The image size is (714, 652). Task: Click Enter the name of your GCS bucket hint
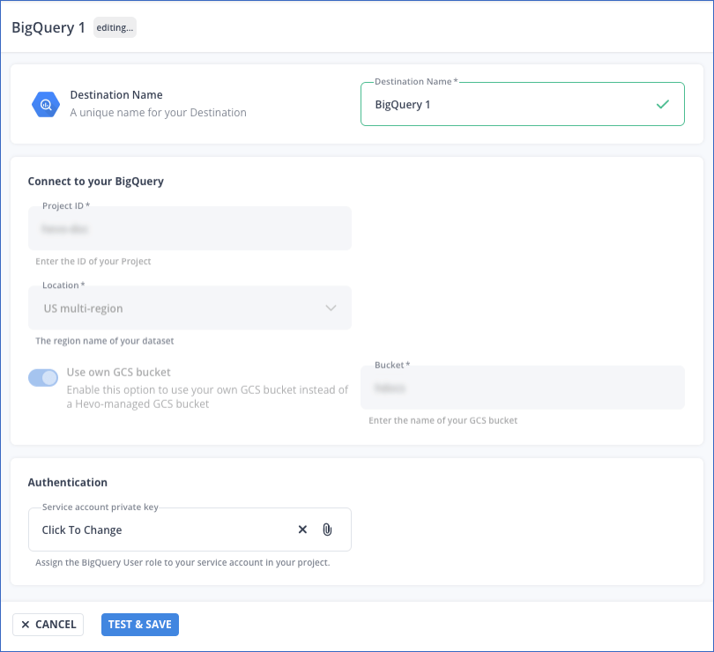click(443, 420)
